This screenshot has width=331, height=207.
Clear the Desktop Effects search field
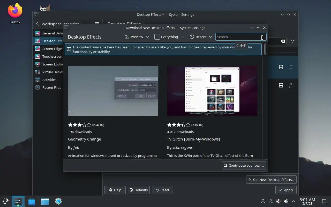click(283, 41)
